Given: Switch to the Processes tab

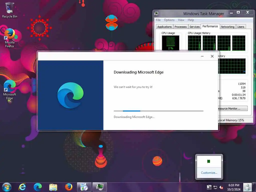Looking at the screenshot, I should point(180,27).
